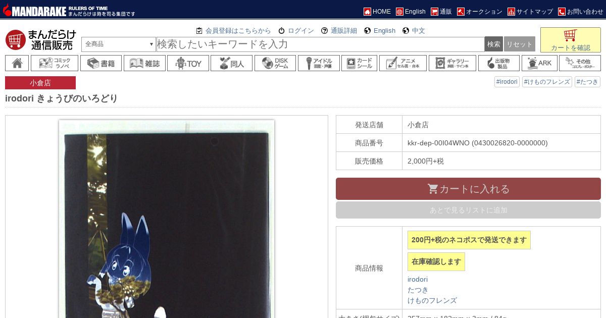This screenshot has width=606, height=318.
Task: Click 200円+税のネコポスで発送できます notice
Action: 469,240
